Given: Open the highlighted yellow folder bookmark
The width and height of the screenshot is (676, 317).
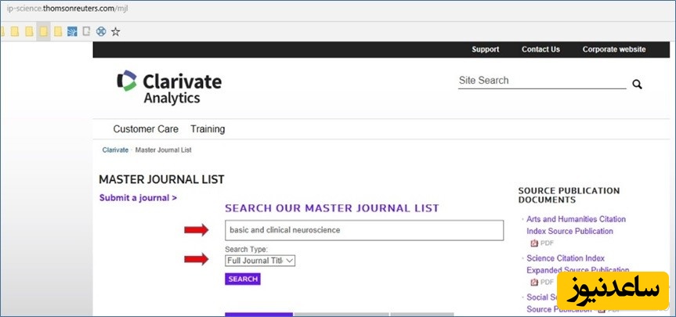Looking at the screenshot, I should [x=45, y=31].
